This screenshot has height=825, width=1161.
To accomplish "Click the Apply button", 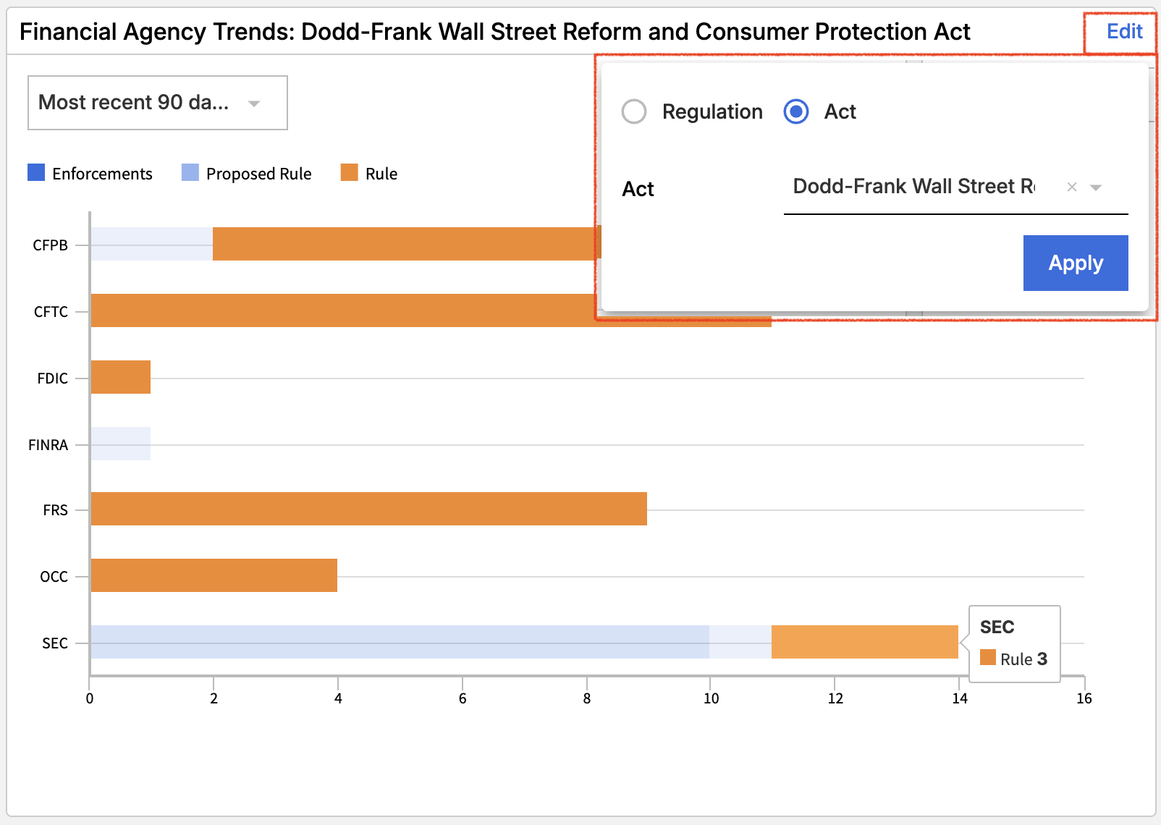I will 1075,263.
